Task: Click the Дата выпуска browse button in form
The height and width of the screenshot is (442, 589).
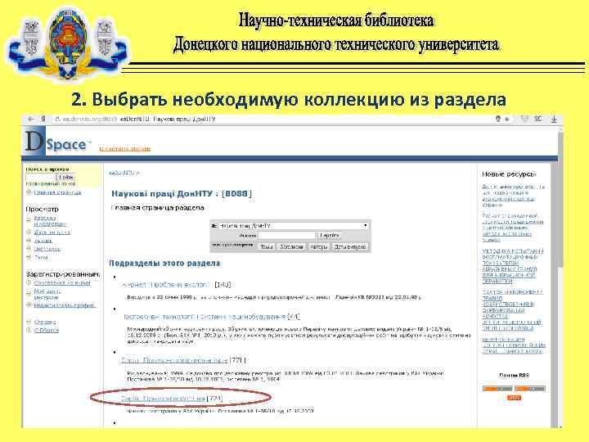Action: coord(350,246)
